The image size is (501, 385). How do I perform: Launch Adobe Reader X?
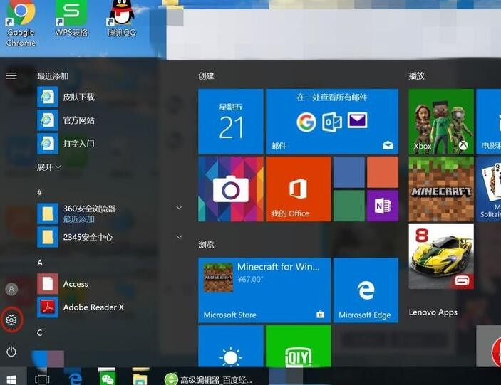[81, 307]
